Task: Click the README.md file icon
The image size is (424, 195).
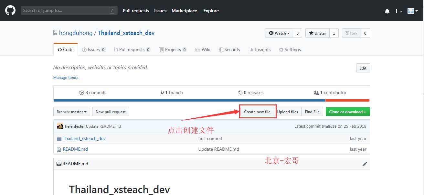Action: pos(59,149)
